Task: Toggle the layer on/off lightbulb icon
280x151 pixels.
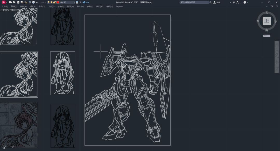Action: [x=48, y=2]
